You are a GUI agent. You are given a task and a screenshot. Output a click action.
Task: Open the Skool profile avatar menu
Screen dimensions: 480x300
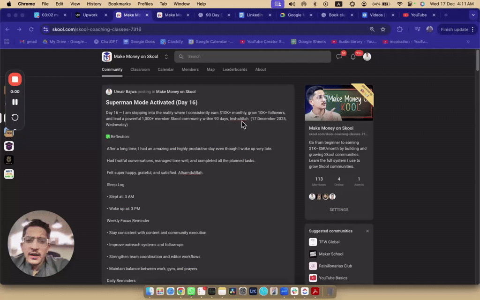coord(367,57)
